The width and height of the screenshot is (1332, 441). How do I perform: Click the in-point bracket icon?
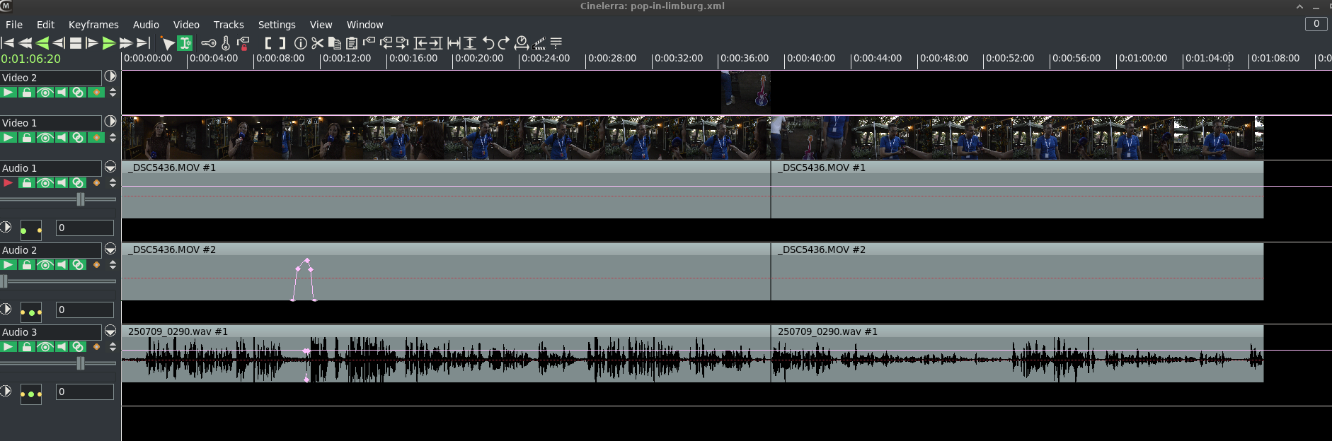coord(268,43)
